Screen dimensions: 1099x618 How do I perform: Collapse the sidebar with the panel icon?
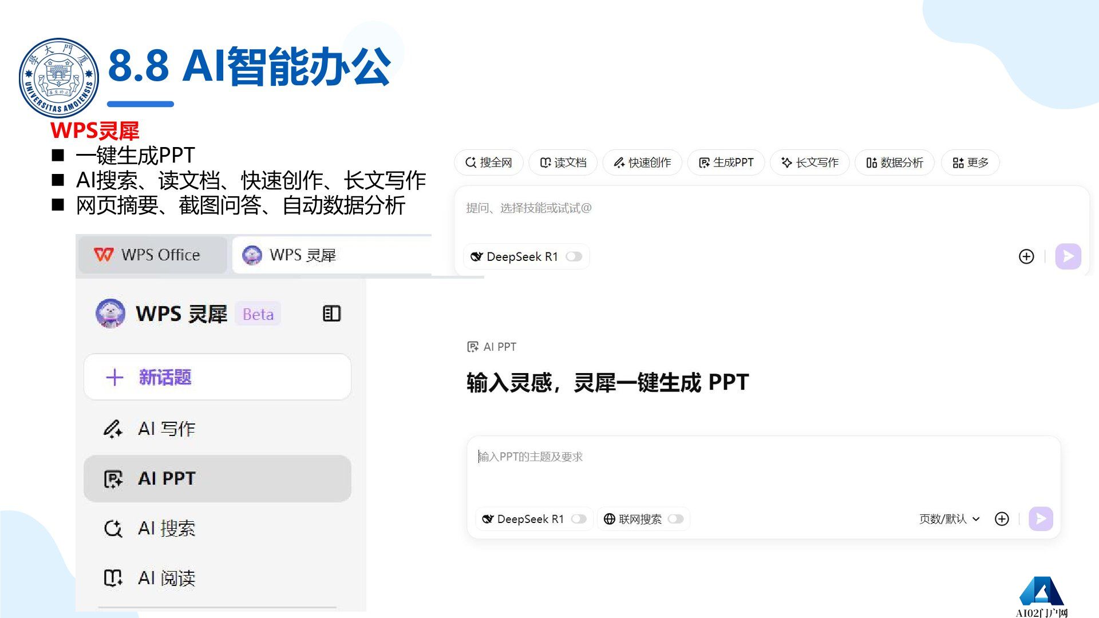pyautogui.click(x=331, y=314)
